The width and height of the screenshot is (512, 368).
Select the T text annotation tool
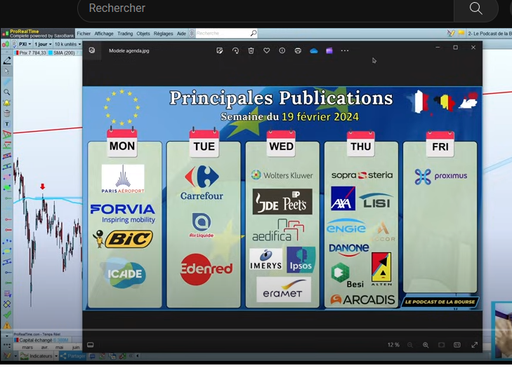point(7,124)
